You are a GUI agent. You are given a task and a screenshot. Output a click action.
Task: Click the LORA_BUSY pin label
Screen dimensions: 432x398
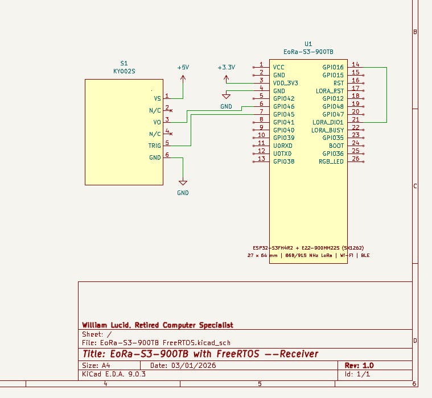point(328,130)
